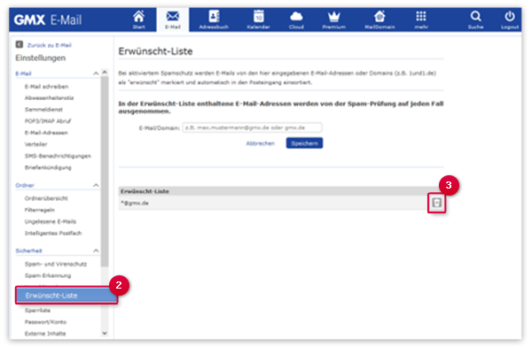The width and height of the screenshot is (532, 347).
Task: Open Abwesenheitsnotiz settings
Action: click(x=49, y=98)
